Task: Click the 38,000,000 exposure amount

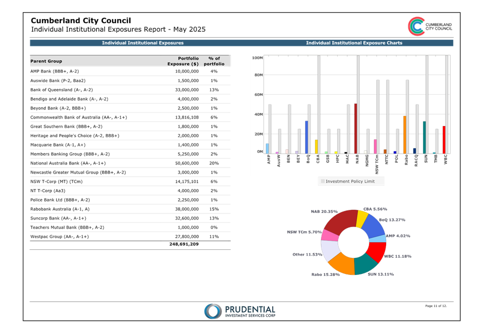Action: tap(187, 209)
